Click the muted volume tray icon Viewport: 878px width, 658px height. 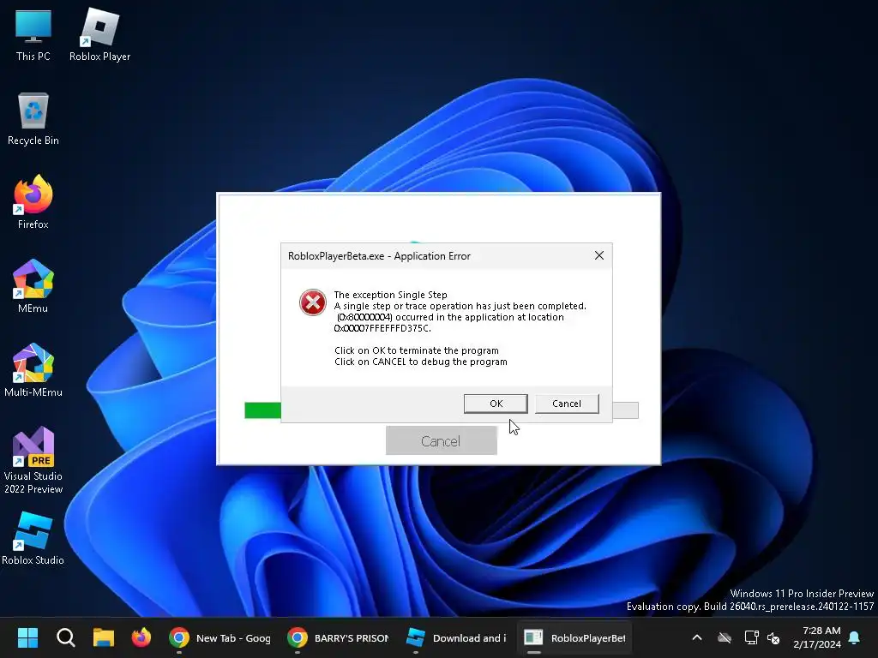pos(774,637)
